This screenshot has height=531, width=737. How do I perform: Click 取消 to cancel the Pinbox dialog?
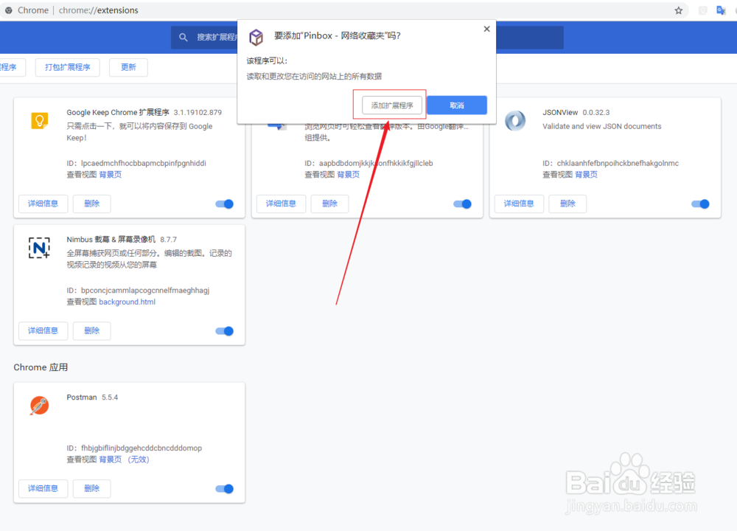pyautogui.click(x=456, y=105)
